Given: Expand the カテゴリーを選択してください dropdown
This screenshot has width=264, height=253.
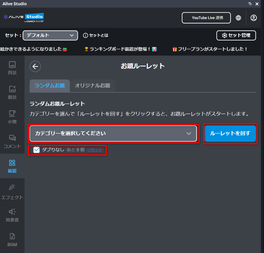Looking at the screenshot, I should (x=113, y=133).
